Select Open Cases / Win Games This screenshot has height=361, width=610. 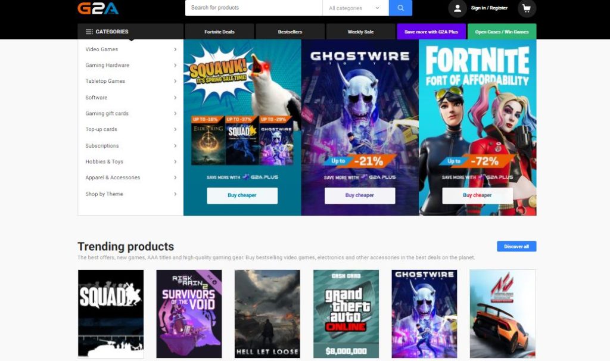[502, 32]
